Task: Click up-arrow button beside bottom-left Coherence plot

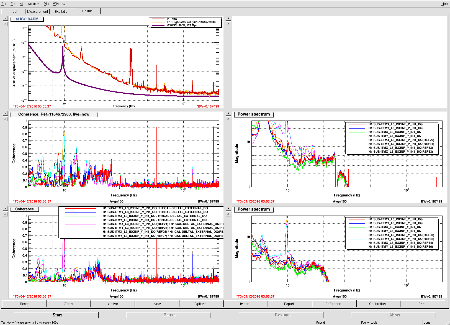Action: pyautogui.click(x=5, y=214)
